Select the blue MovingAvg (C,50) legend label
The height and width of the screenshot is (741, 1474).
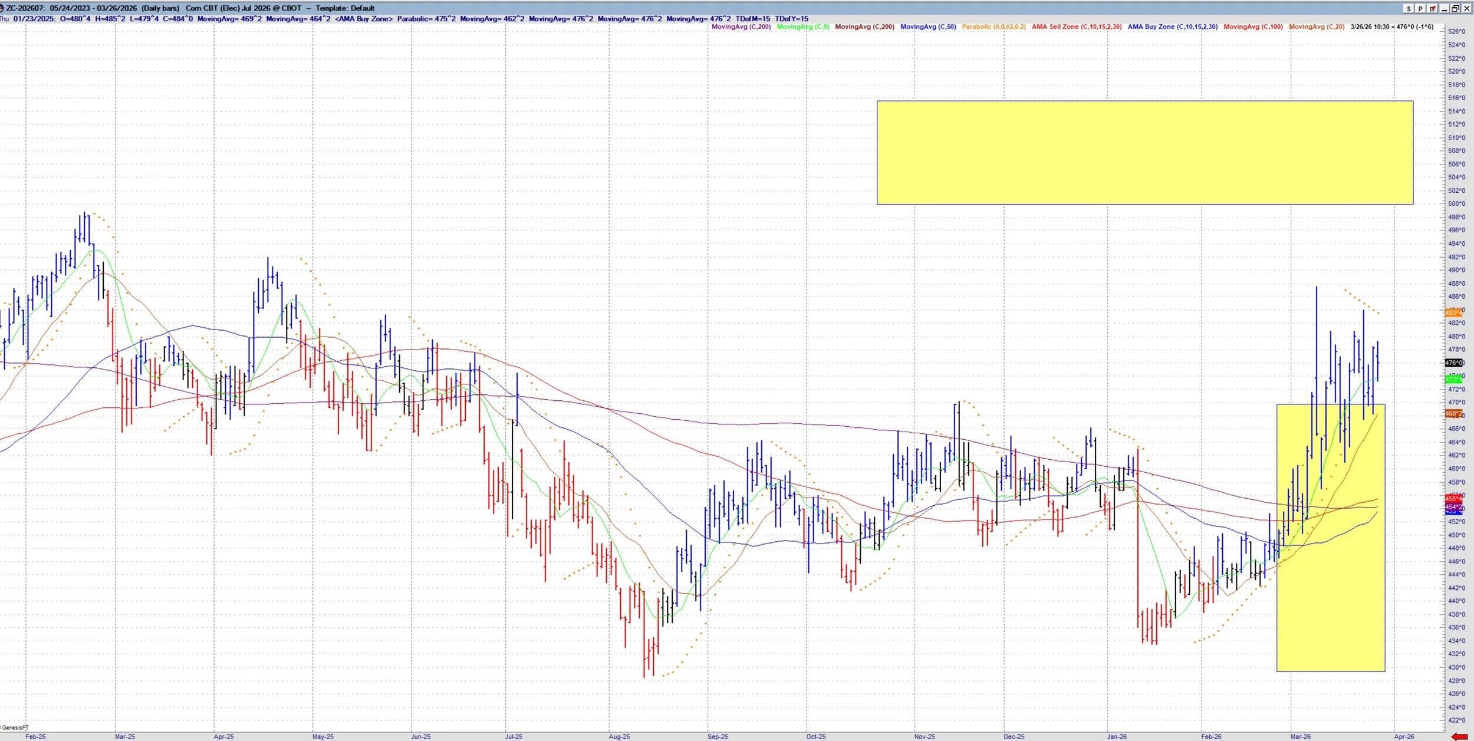(927, 27)
